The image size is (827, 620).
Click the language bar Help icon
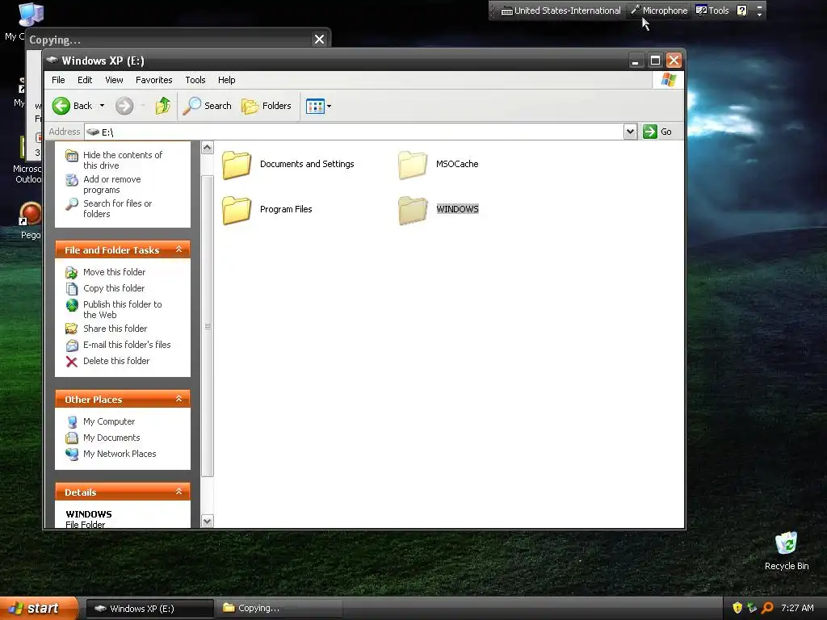[742, 10]
